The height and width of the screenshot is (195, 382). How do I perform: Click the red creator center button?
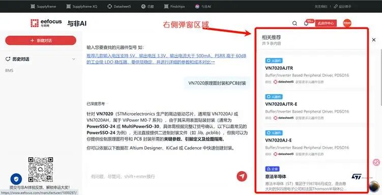pos(326,23)
